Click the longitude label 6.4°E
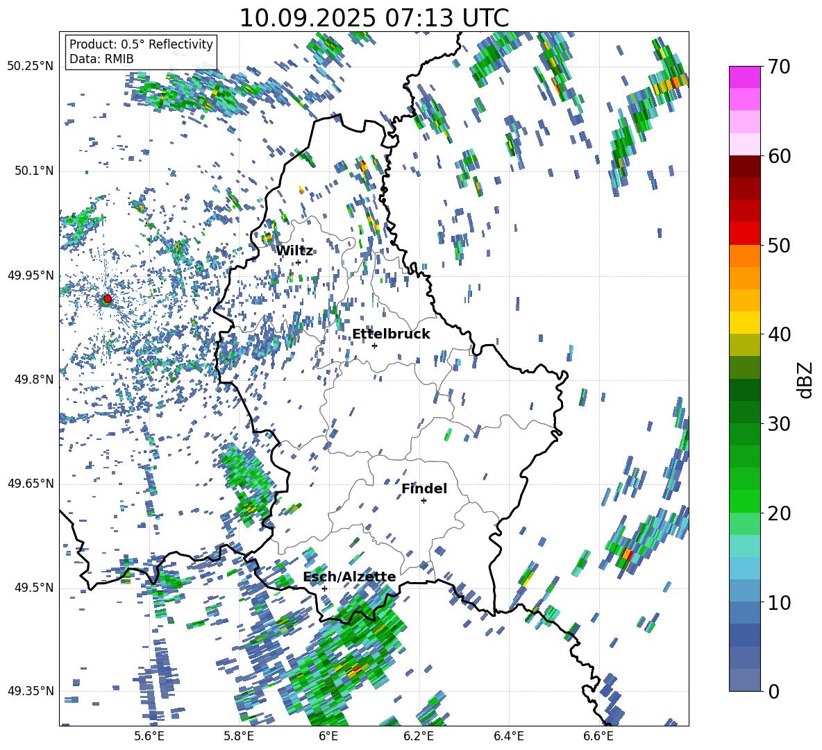 (508, 737)
